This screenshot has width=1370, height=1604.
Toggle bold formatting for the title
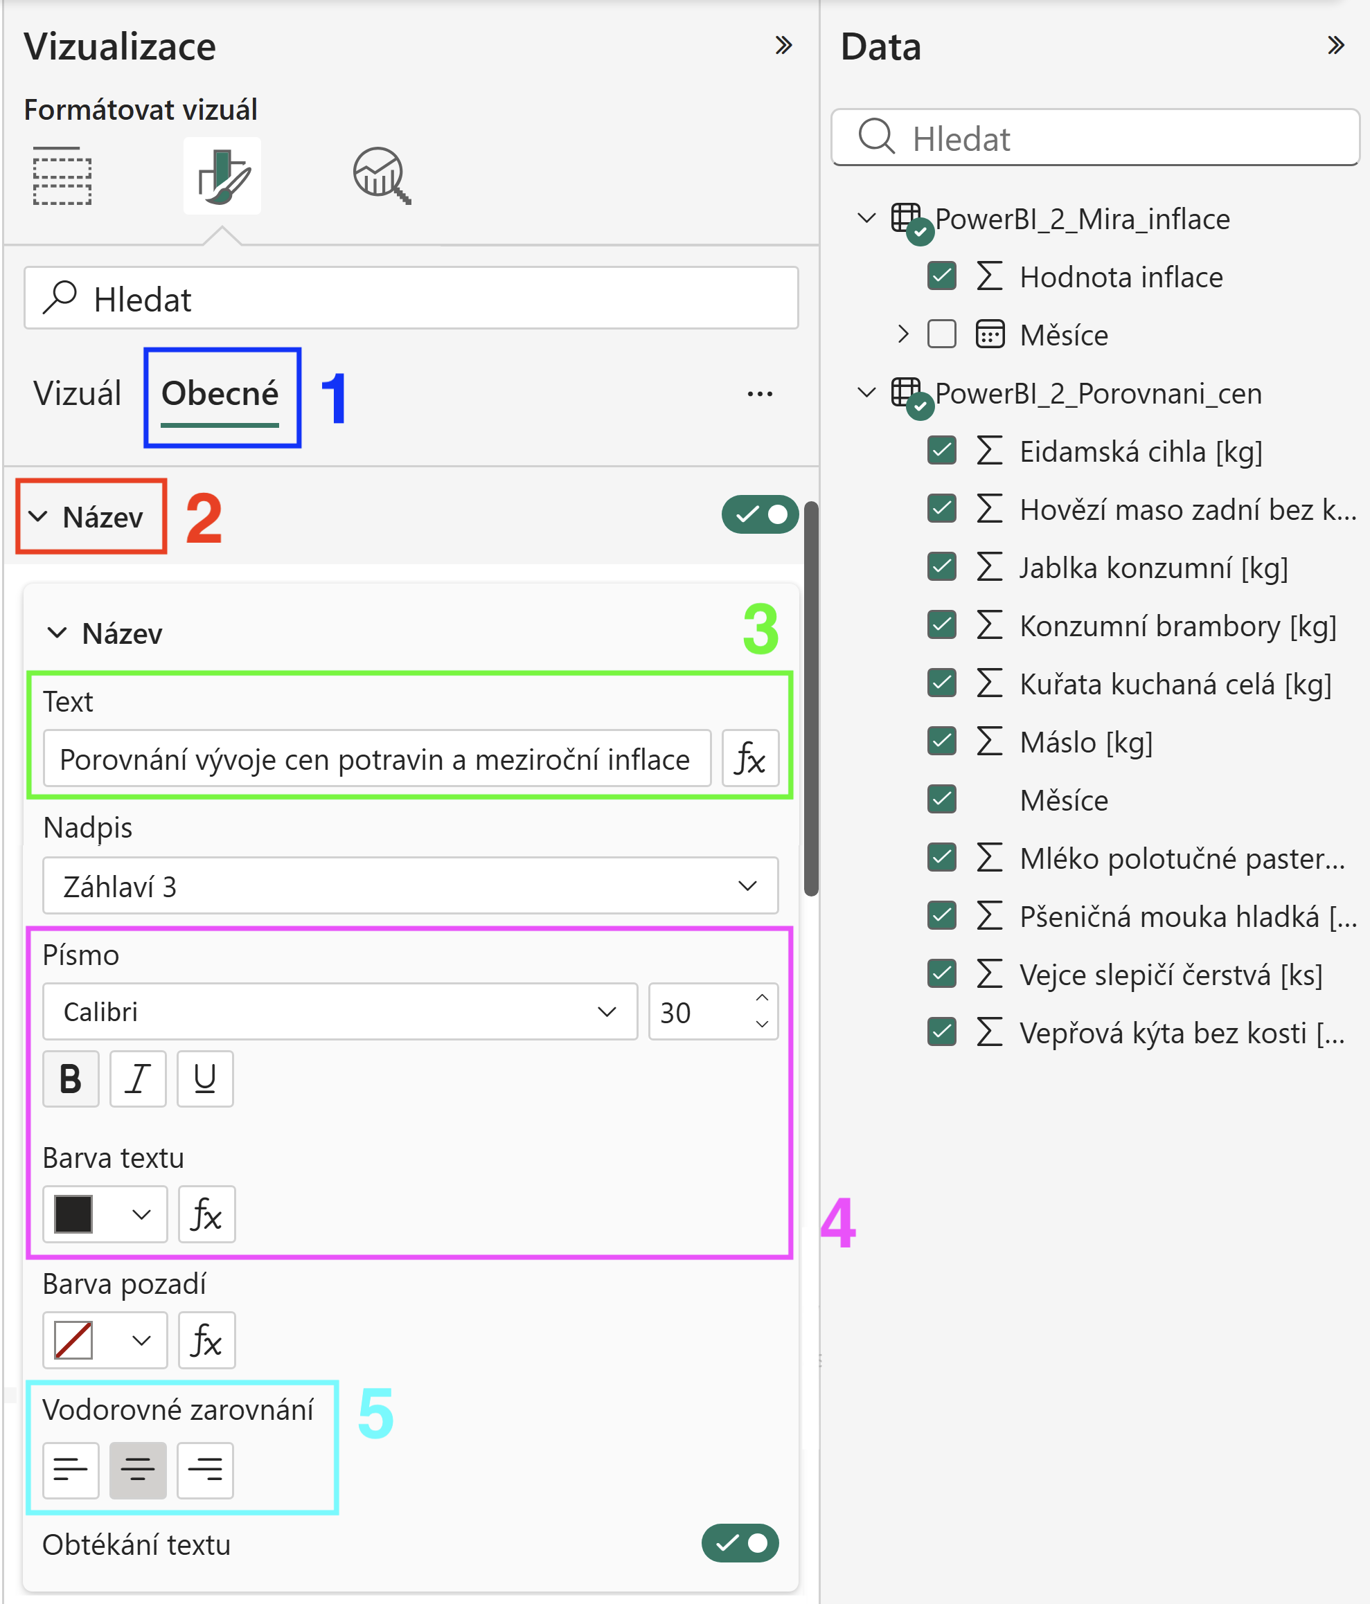(71, 1079)
